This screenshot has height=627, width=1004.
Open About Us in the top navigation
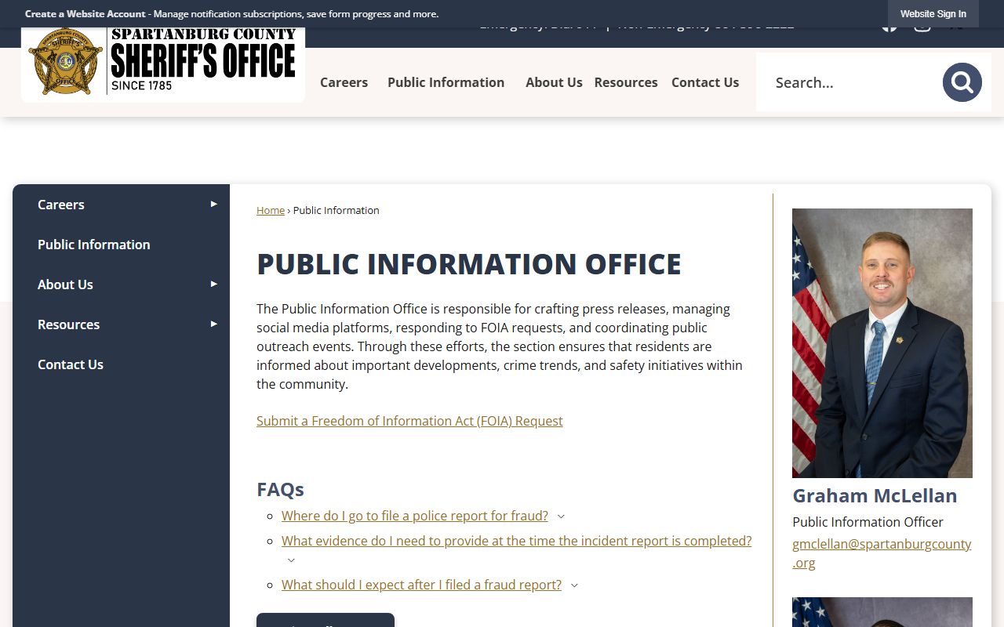coord(554,82)
